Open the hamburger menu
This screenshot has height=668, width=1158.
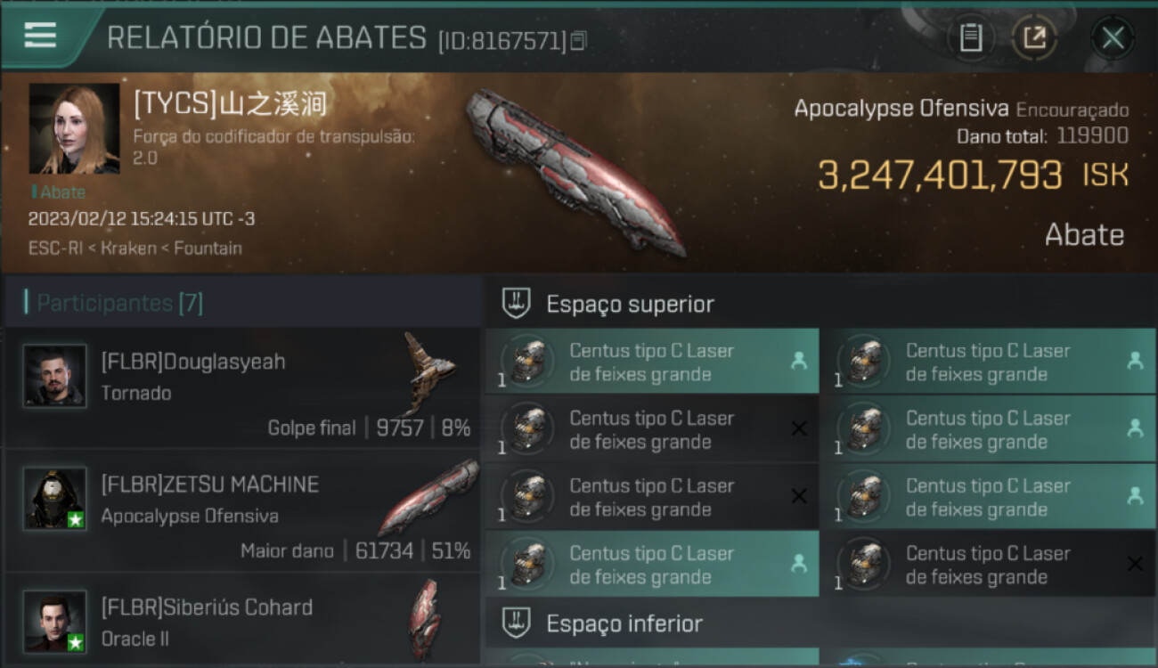(x=40, y=36)
